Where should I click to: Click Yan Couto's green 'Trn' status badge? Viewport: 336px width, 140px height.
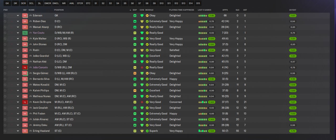[25, 33]
